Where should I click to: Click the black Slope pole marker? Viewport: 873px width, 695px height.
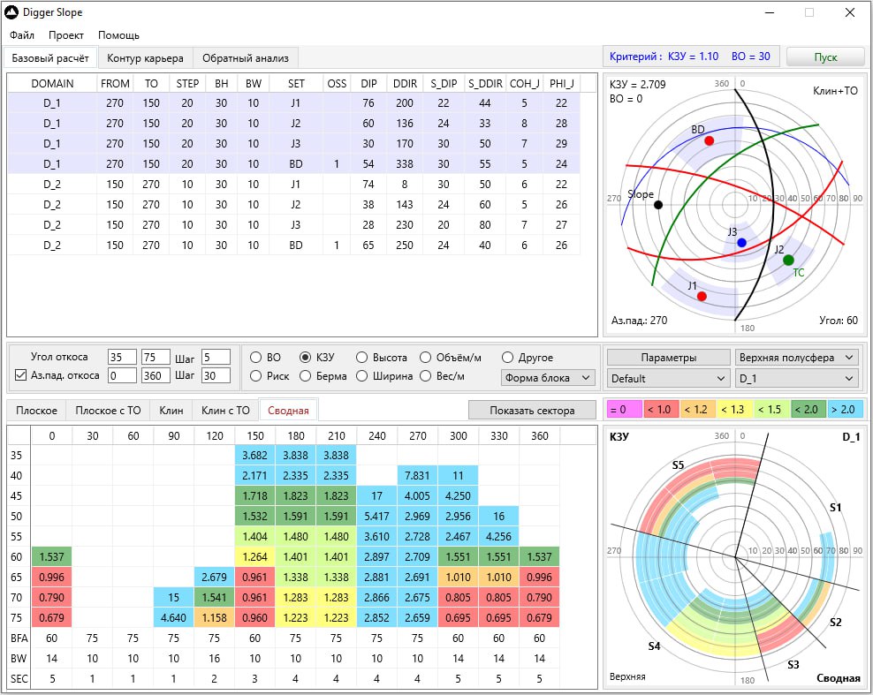(658, 205)
